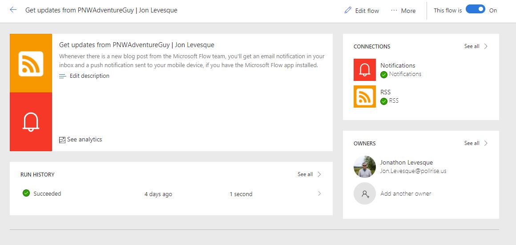Select owner name Jonathon Levesque
Screen dimensions: 516x245
[407, 162]
